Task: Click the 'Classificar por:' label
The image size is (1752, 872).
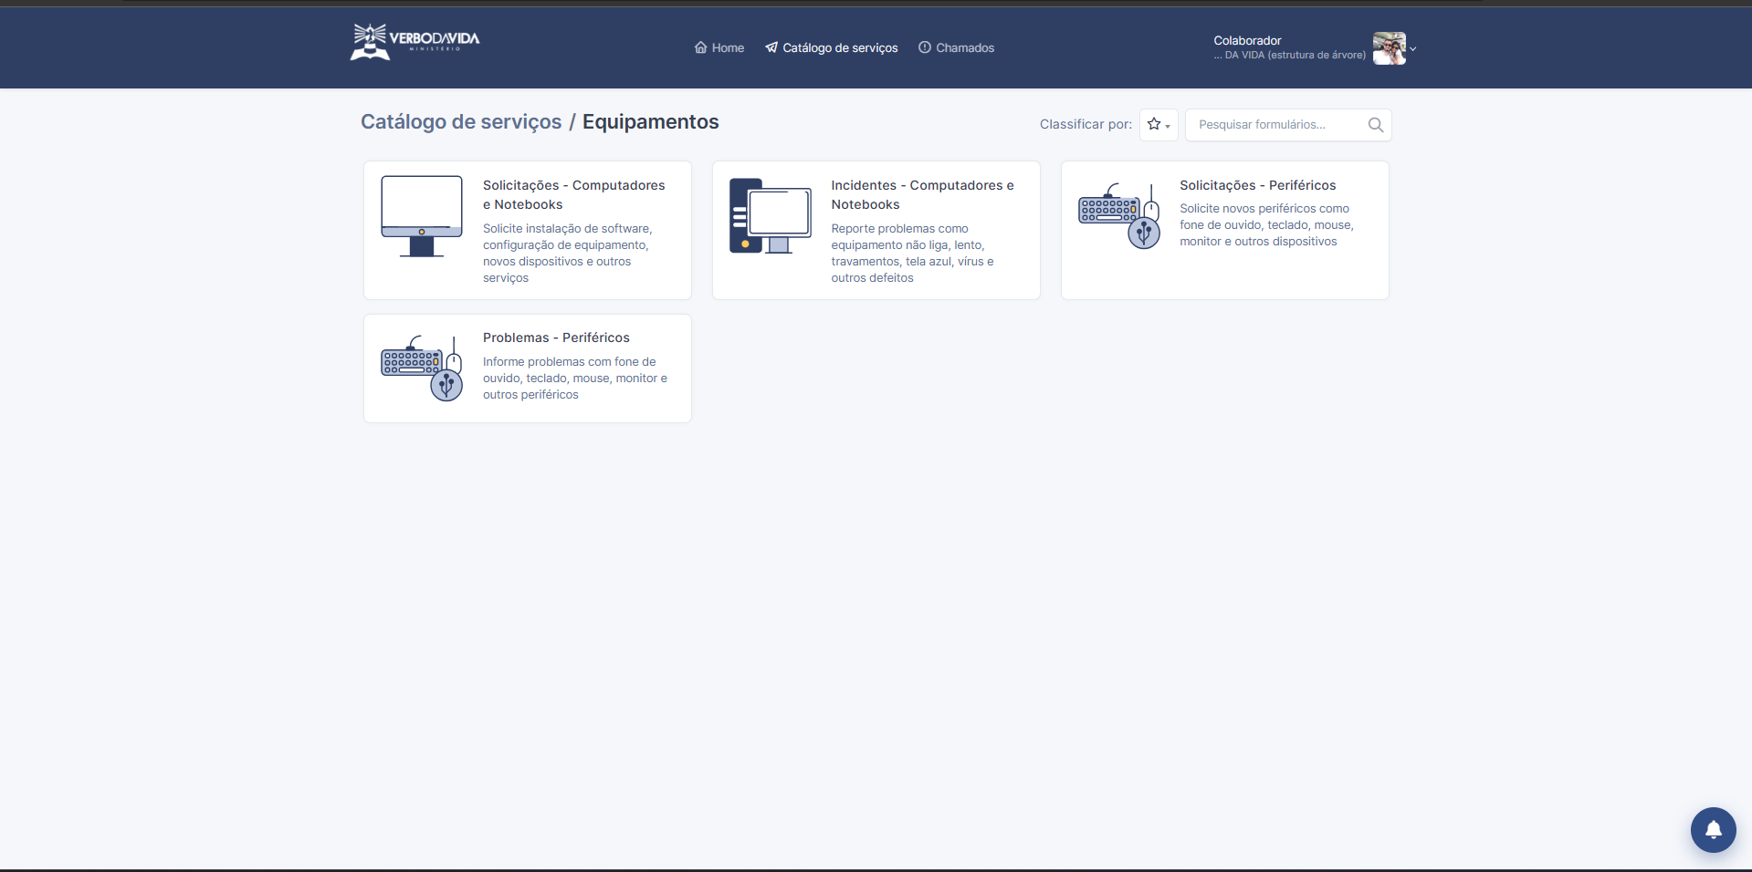Action: pyautogui.click(x=1086, y=124)
